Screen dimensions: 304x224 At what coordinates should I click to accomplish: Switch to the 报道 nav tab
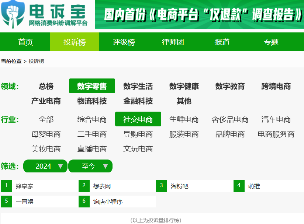point(222,42)
